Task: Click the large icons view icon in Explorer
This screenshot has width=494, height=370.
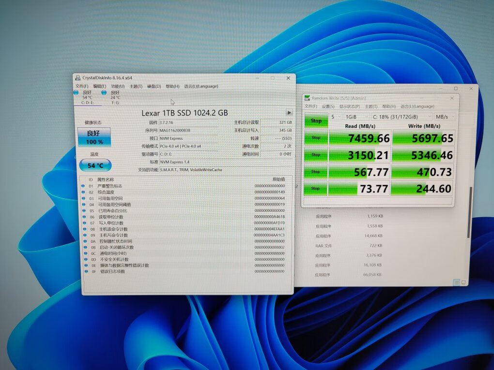Action: (463, 282)
